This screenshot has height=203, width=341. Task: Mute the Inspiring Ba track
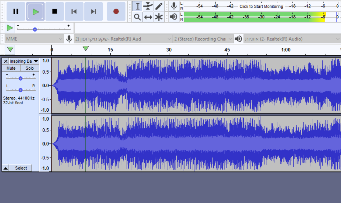(11, 68)
